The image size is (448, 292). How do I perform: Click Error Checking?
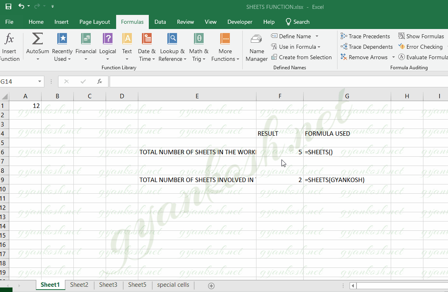coord(421,47)
